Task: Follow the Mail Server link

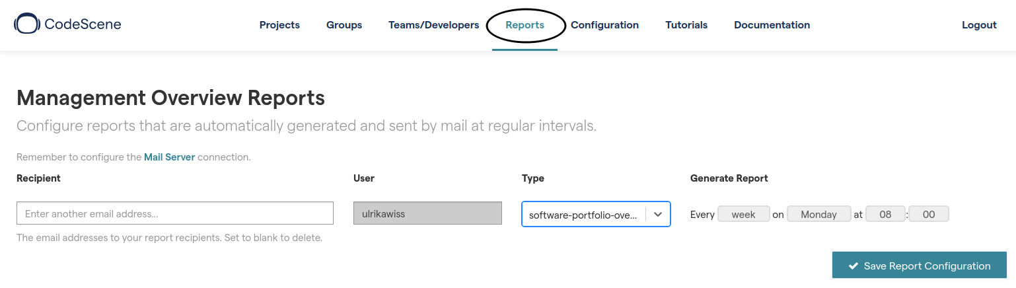Action: [x=169, y=157]
